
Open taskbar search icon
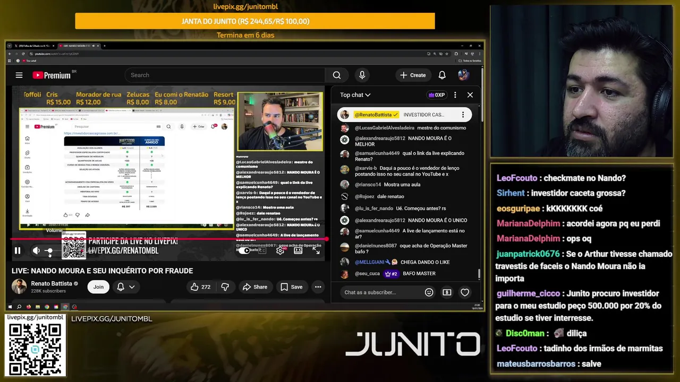click(19, 307)
